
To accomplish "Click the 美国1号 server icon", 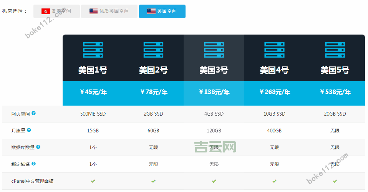I will click(93, 50).
